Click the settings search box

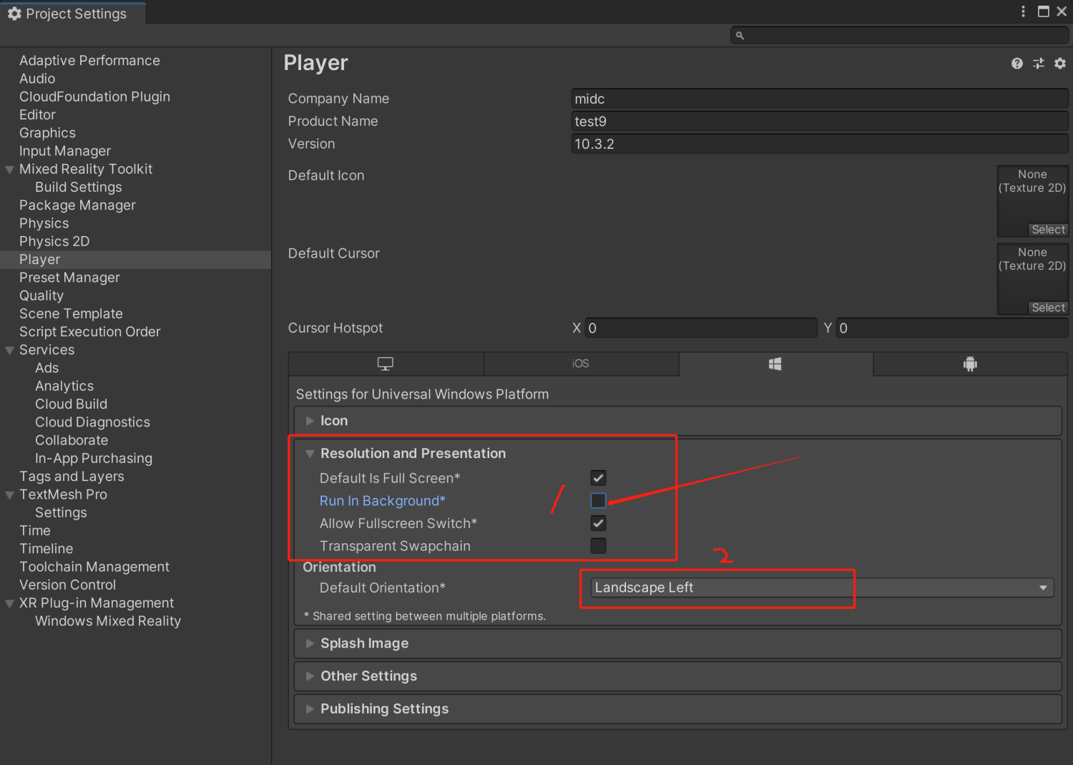[900, 35]
